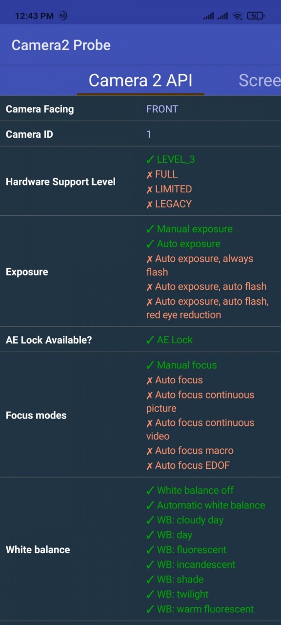Tap the cross icon beside Auto focus macro
The image size is (281, 625).
[150, 451]
